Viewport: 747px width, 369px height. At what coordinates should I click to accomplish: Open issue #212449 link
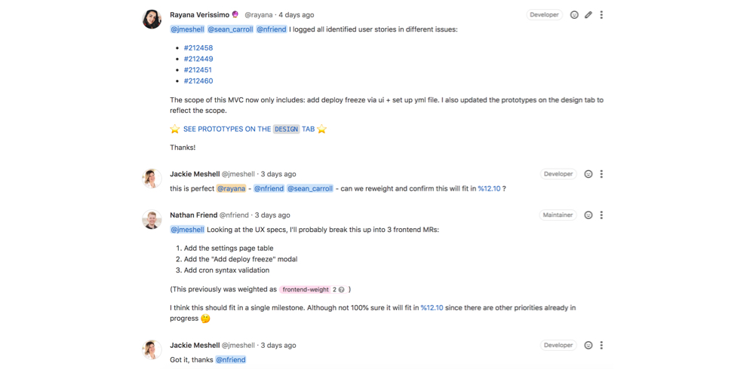click(x=198, y=59)
